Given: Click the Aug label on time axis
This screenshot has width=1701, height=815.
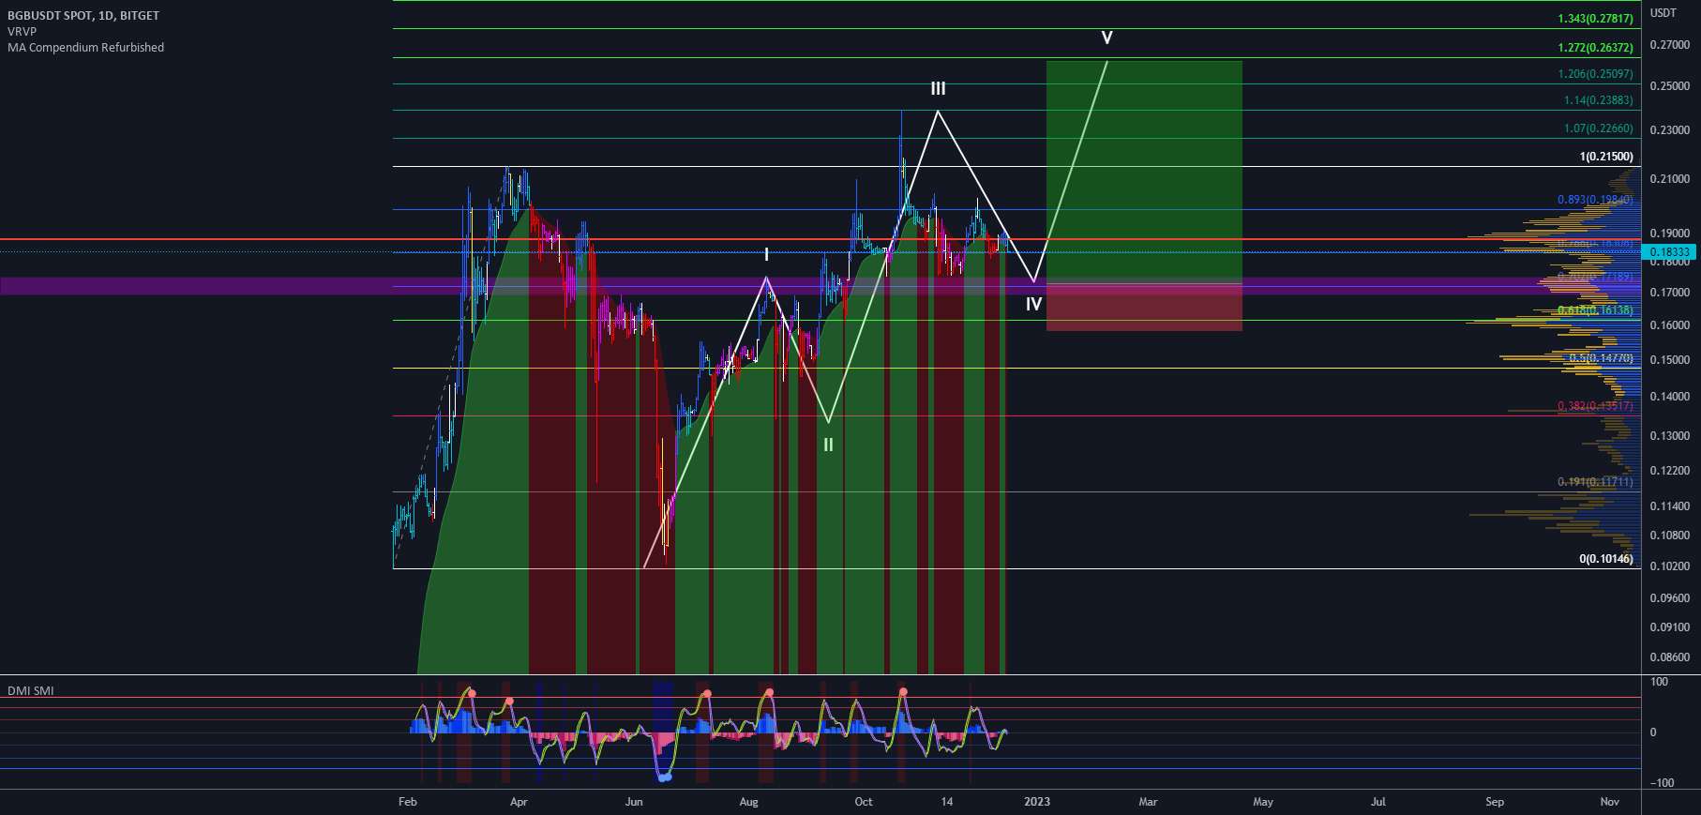Looking at the screenshot, I should click(748, 802).
